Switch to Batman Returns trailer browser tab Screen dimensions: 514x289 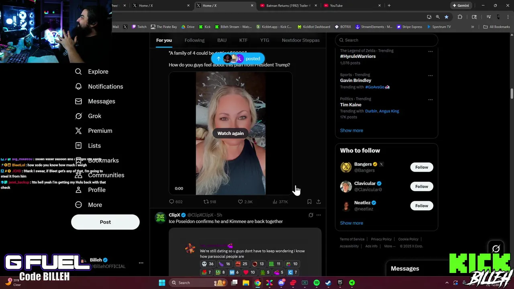[288, 6]
